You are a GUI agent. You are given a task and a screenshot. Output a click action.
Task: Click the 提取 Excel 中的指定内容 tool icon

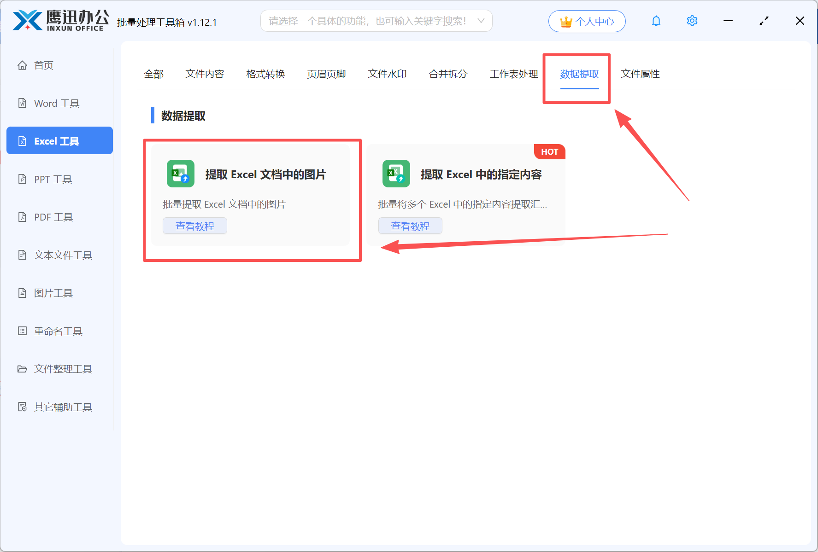(395, 174)
